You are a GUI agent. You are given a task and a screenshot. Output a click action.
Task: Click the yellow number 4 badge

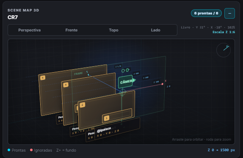[66, 85]
